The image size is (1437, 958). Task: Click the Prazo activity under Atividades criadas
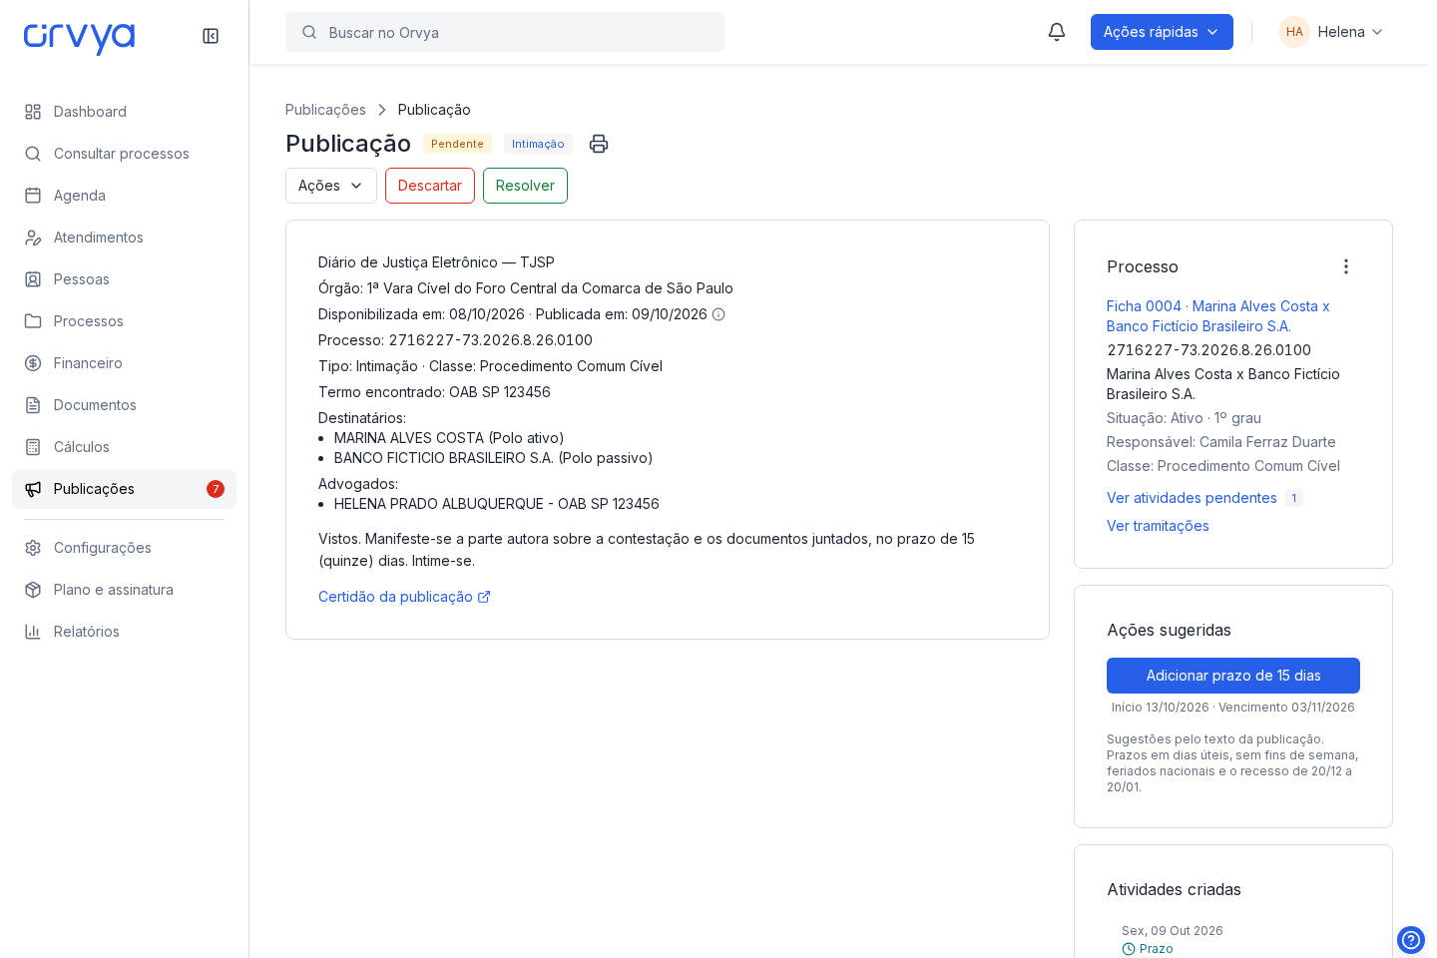coord(1148,949)
